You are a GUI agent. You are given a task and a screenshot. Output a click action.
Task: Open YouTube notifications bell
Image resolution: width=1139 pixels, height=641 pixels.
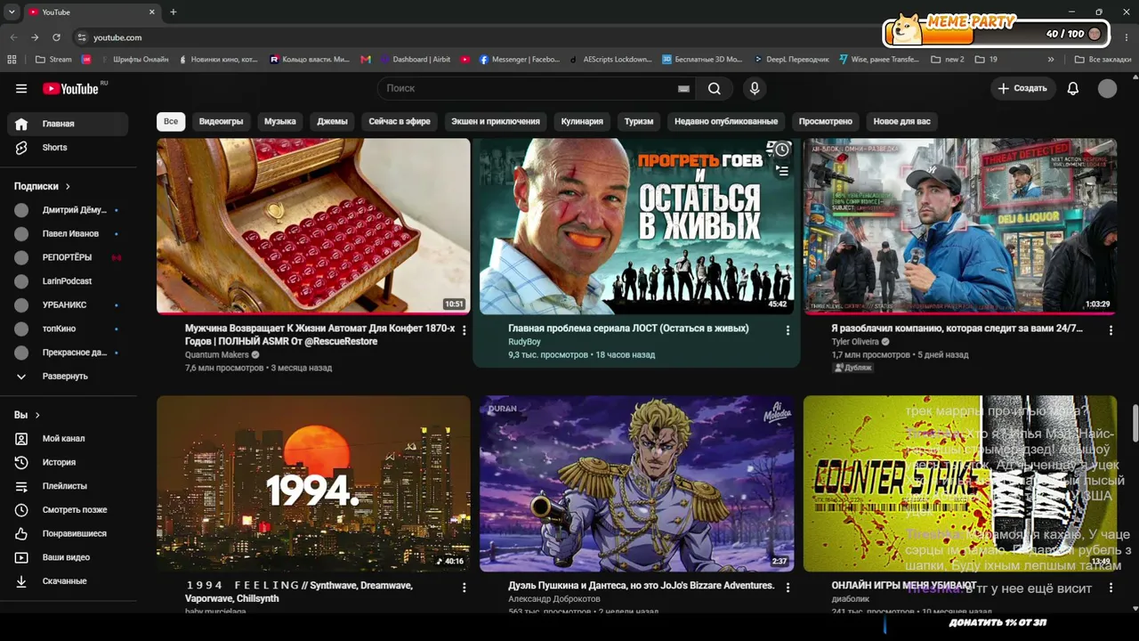pyautogui.click(x=1073, y=88)
